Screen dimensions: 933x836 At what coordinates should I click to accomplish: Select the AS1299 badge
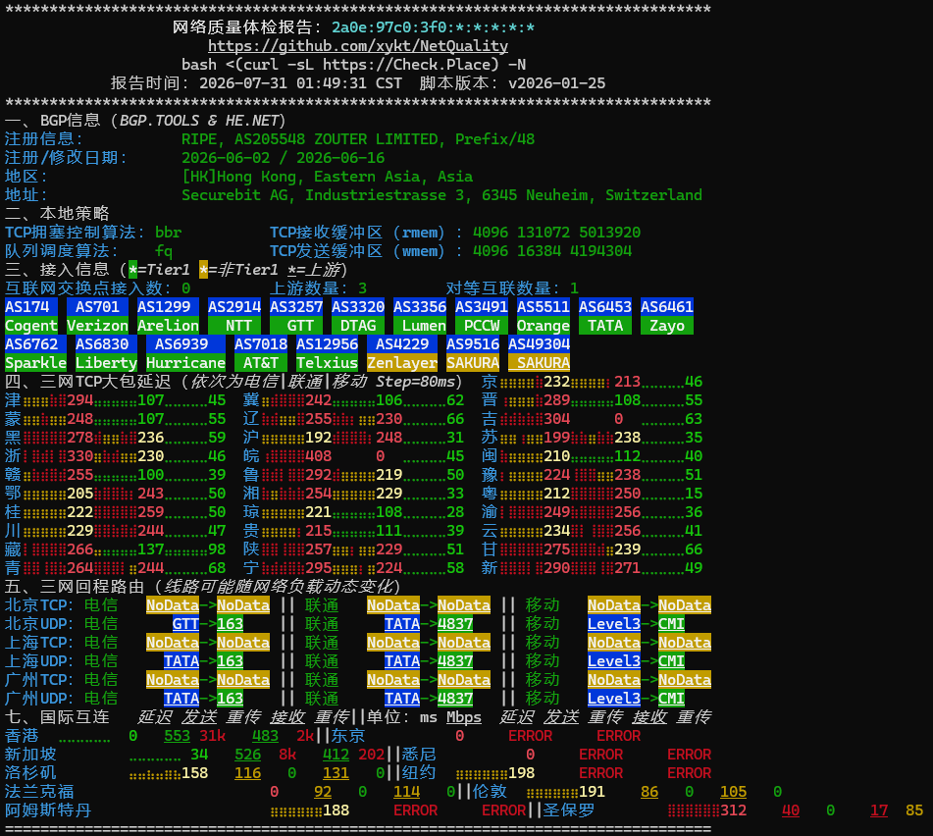(x=168, y=307)
